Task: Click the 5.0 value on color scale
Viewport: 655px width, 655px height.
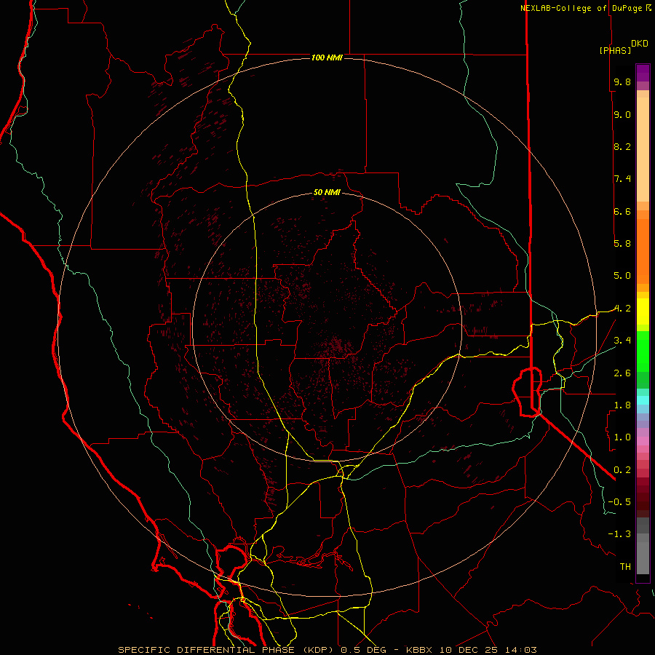Action: click(622, 276)
